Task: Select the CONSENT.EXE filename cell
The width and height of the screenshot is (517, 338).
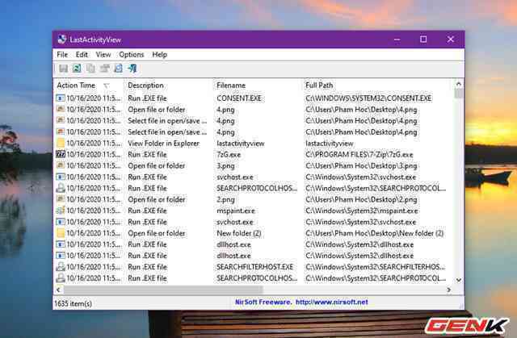Action: point(239,98)
